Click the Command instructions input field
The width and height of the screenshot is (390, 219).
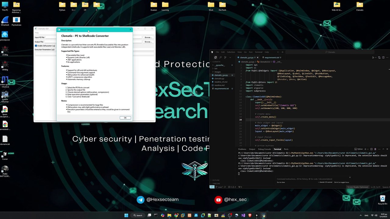point(305,179)
